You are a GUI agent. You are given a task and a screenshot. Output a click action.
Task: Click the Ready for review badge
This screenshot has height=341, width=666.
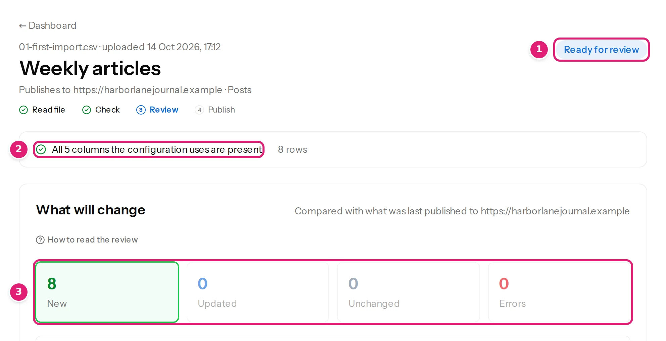point(601,50)
